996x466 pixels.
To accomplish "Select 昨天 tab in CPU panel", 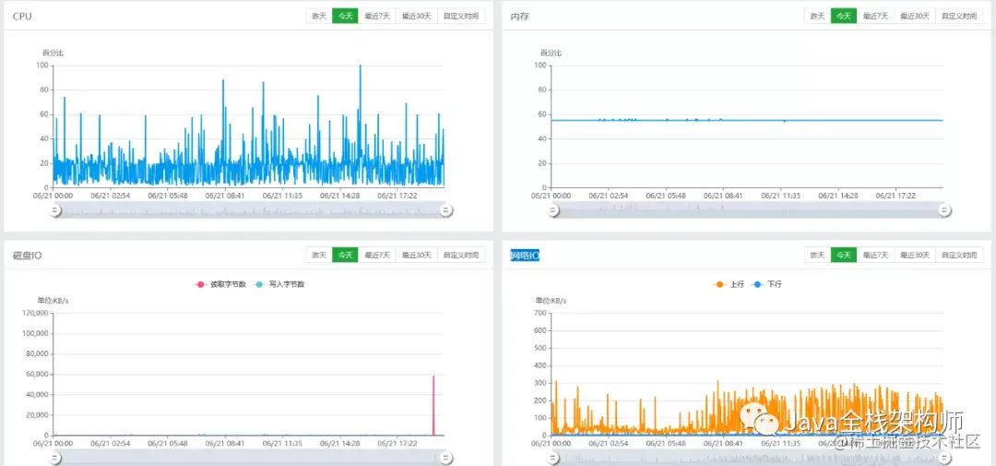I will pos(319,16).
